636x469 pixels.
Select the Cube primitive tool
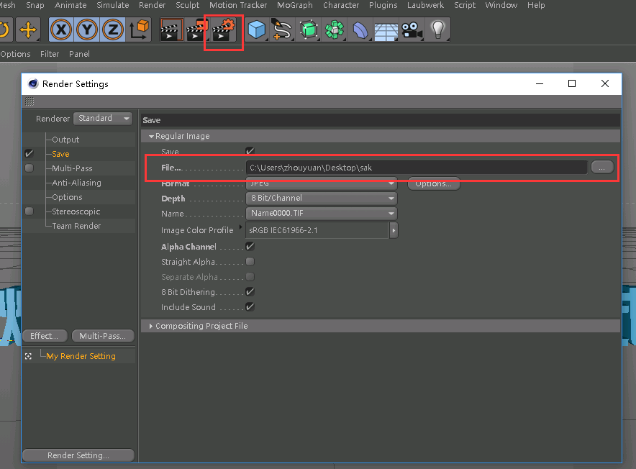[256, 30]
